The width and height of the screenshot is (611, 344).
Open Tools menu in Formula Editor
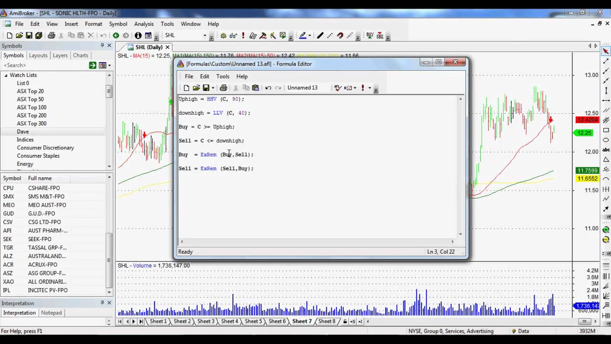point(223,76)
